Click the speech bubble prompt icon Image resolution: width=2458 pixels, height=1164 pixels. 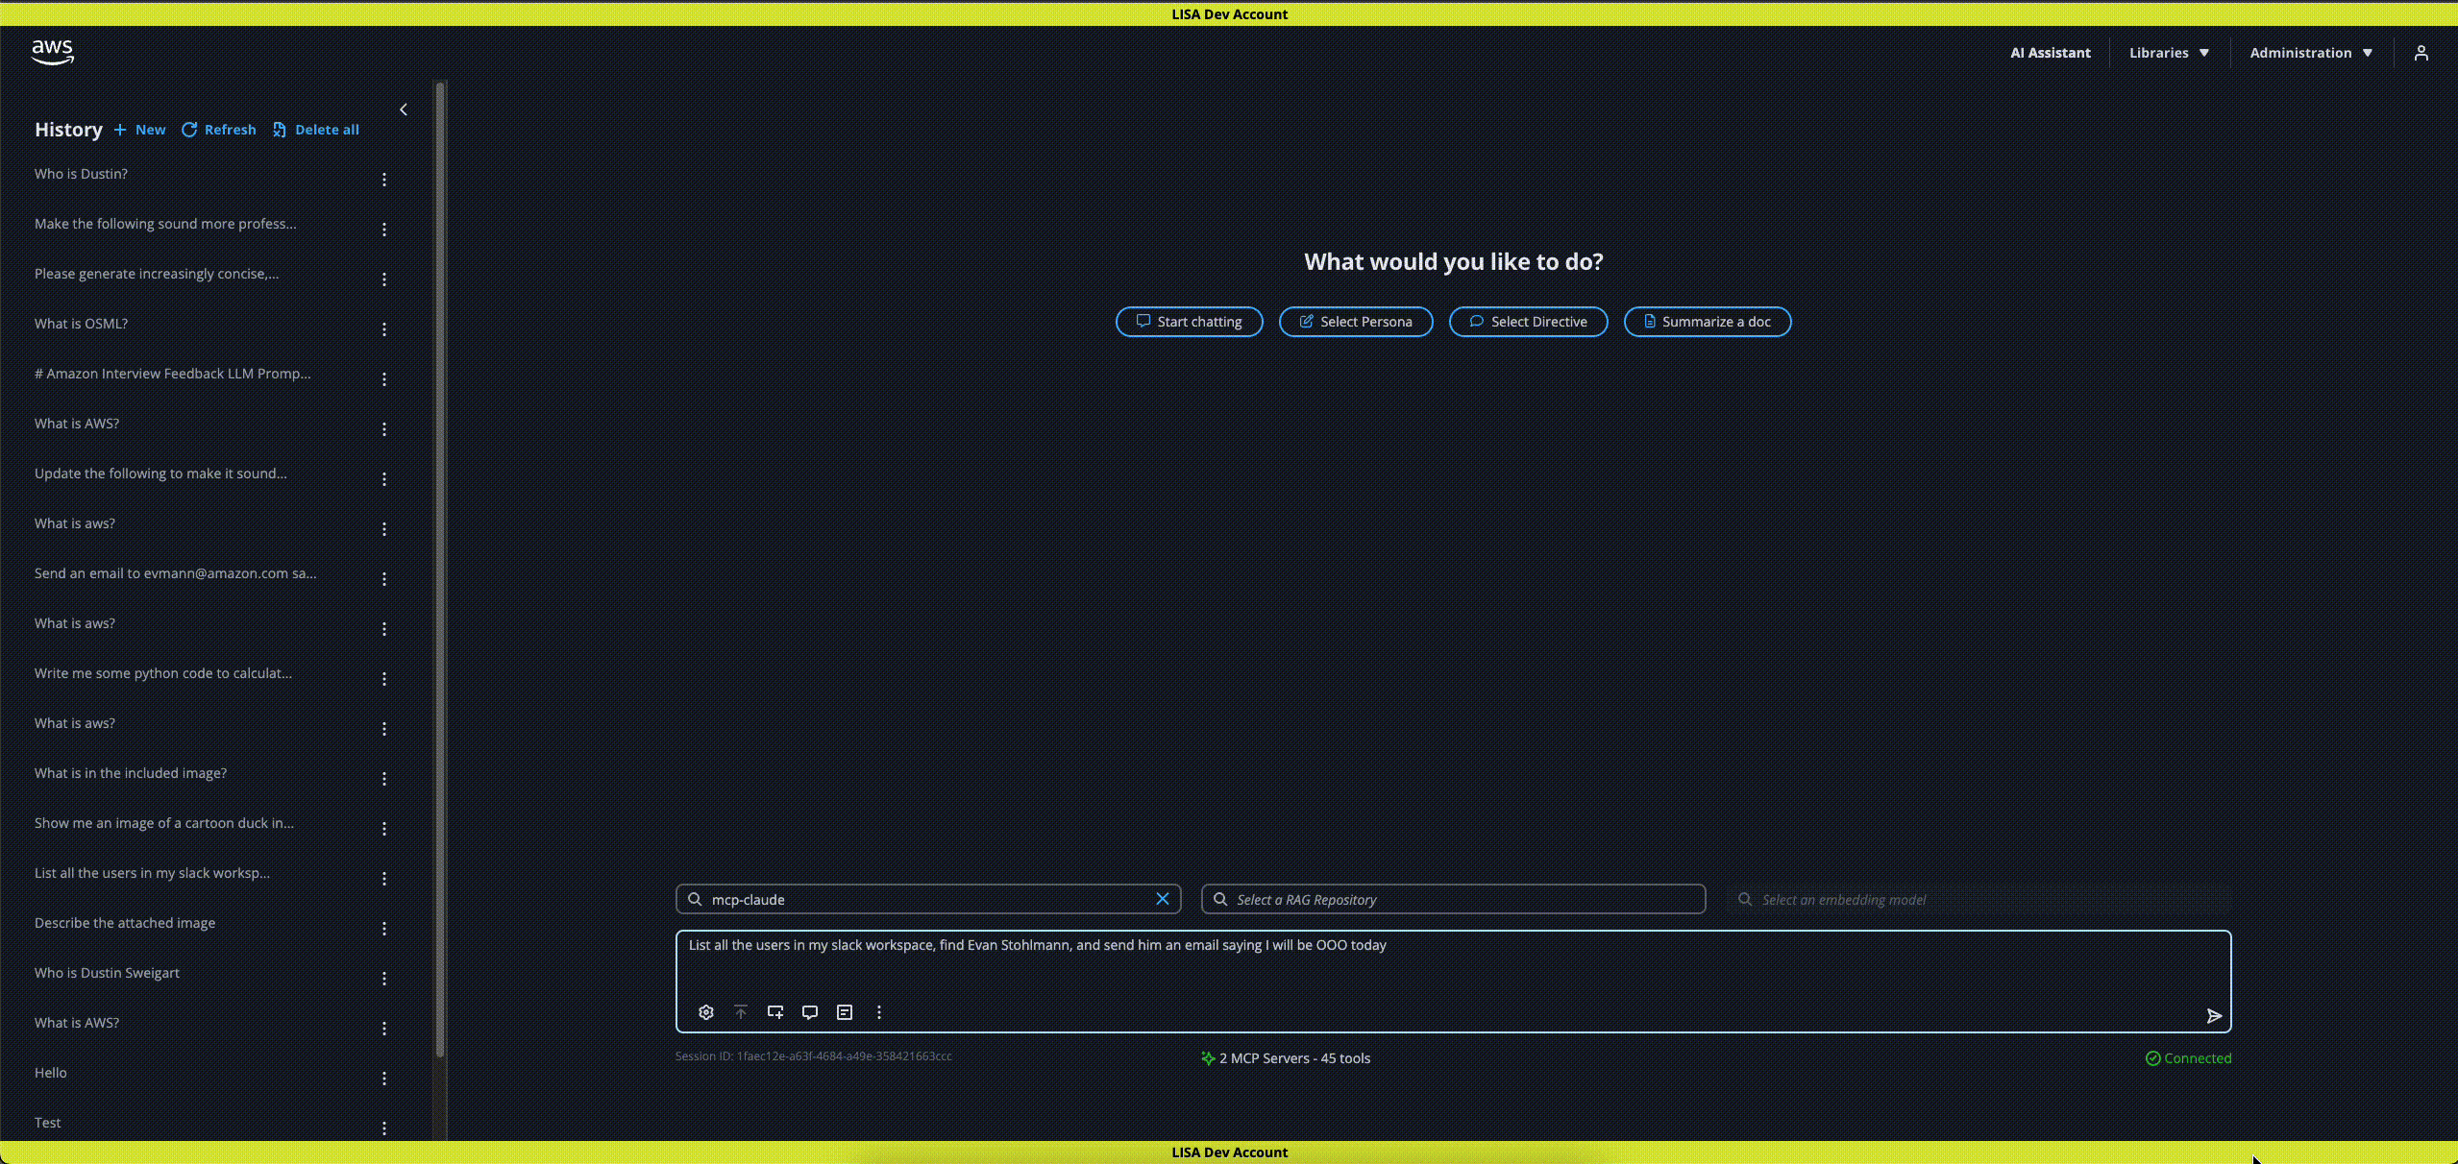tap(810, 1012)
